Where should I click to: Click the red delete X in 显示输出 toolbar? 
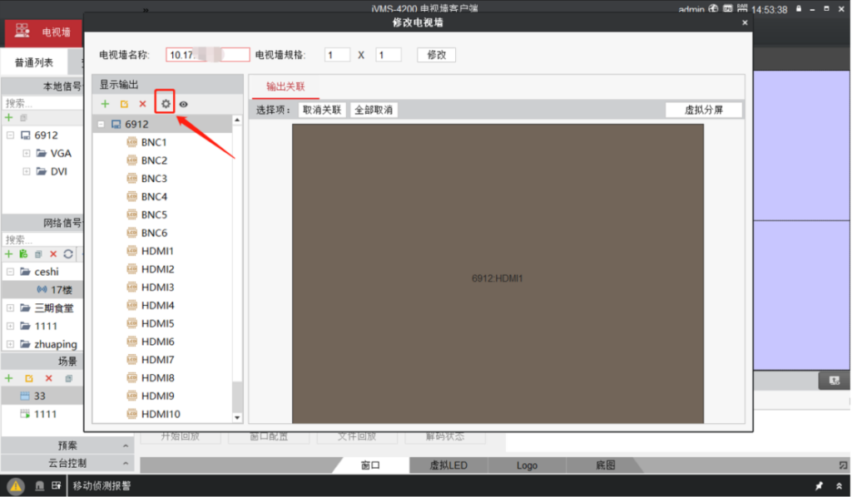click(x=143, y=104)
